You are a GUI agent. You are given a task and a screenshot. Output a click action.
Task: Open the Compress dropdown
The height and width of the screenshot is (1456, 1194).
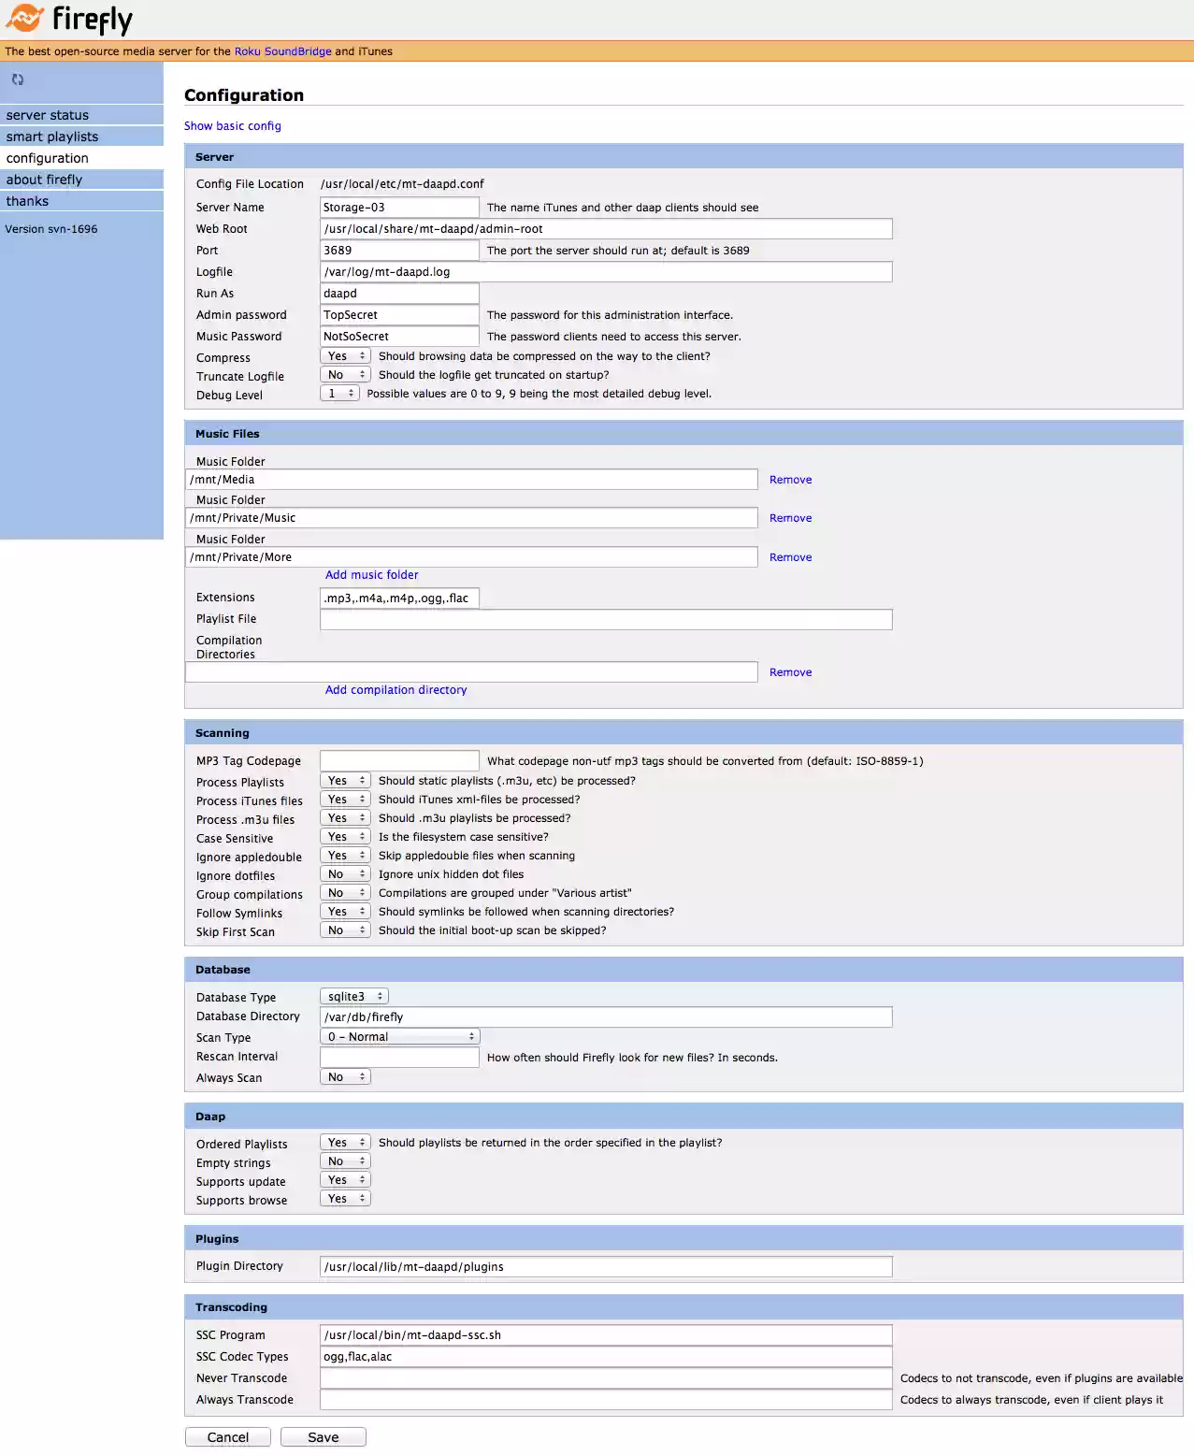click(345, 356)
